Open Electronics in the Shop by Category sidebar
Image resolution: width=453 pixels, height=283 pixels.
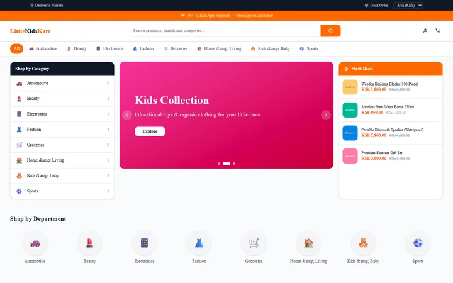[62, 114]
